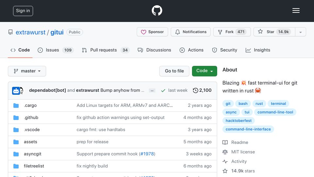This screenshot has height=177, width=314.
Task: Click the assets folder icon
Action: [x=16, y=142]
